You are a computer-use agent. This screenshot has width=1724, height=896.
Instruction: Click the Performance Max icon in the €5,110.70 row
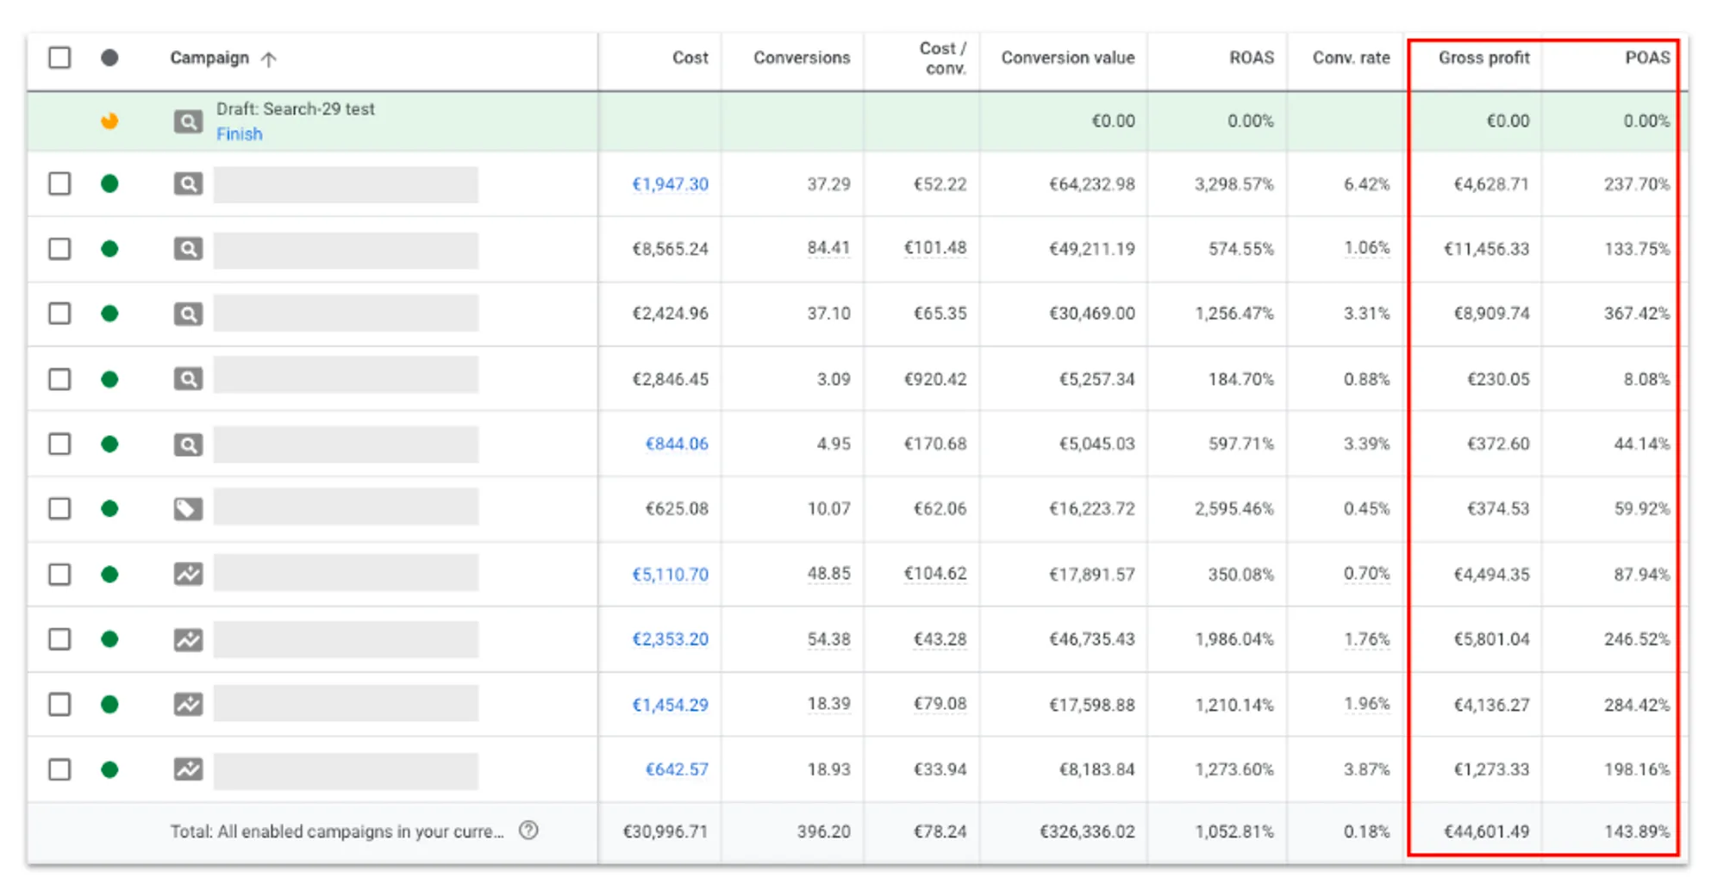(x=188, y=574)
